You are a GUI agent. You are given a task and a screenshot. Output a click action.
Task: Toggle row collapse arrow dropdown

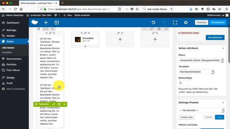[144, 29]
